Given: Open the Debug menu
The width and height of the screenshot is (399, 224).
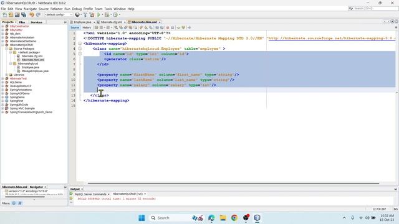Looking at the screenshot, I should tap(77, 9).
